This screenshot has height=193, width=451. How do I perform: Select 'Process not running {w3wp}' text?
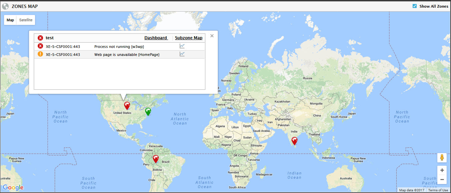coord(119,47)
